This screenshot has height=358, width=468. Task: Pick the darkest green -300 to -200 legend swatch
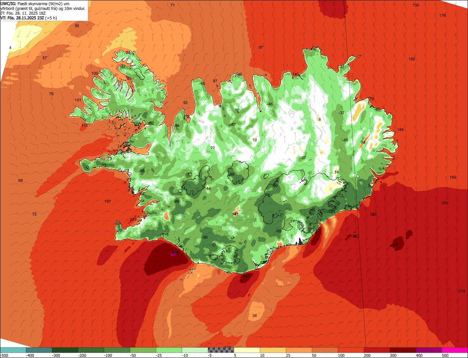click(65, 350)
